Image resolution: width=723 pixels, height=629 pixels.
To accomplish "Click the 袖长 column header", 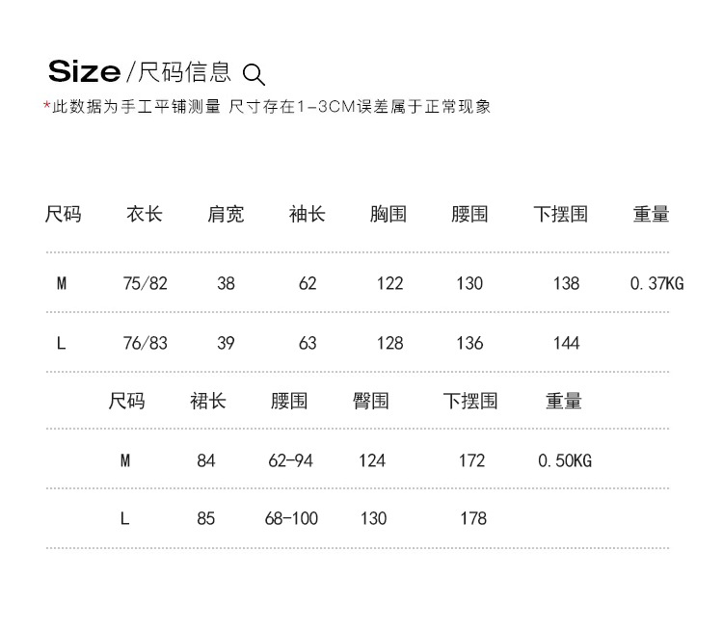I will 308,215.
